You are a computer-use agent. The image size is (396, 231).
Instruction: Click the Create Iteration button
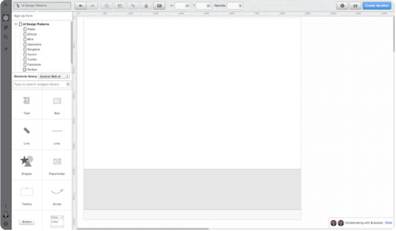pyautogui.click(x=377, y=6)
